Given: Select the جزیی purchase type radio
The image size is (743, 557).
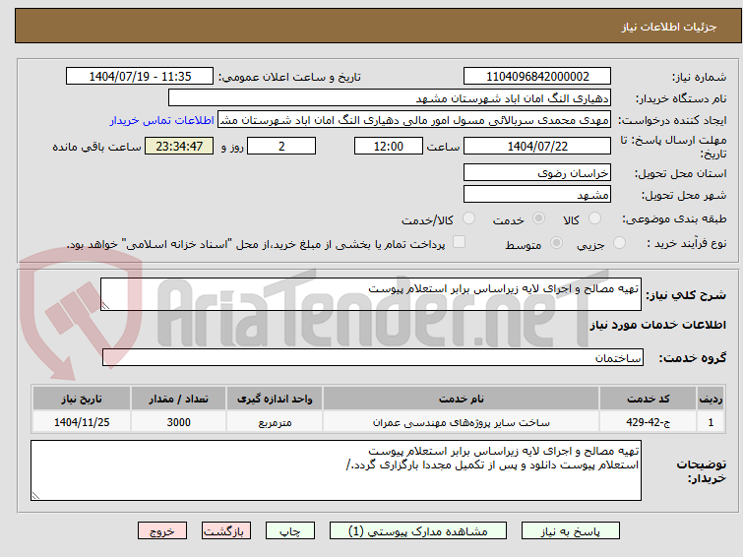Looking at the screenshot, I should click(619, 243).
